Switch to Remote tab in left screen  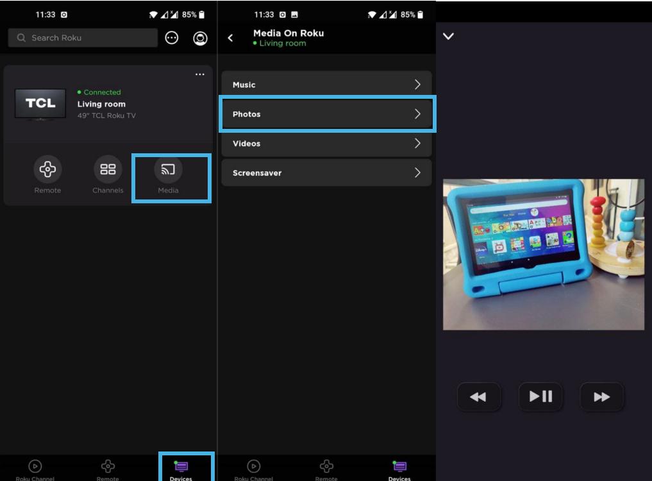click(108, 469)
